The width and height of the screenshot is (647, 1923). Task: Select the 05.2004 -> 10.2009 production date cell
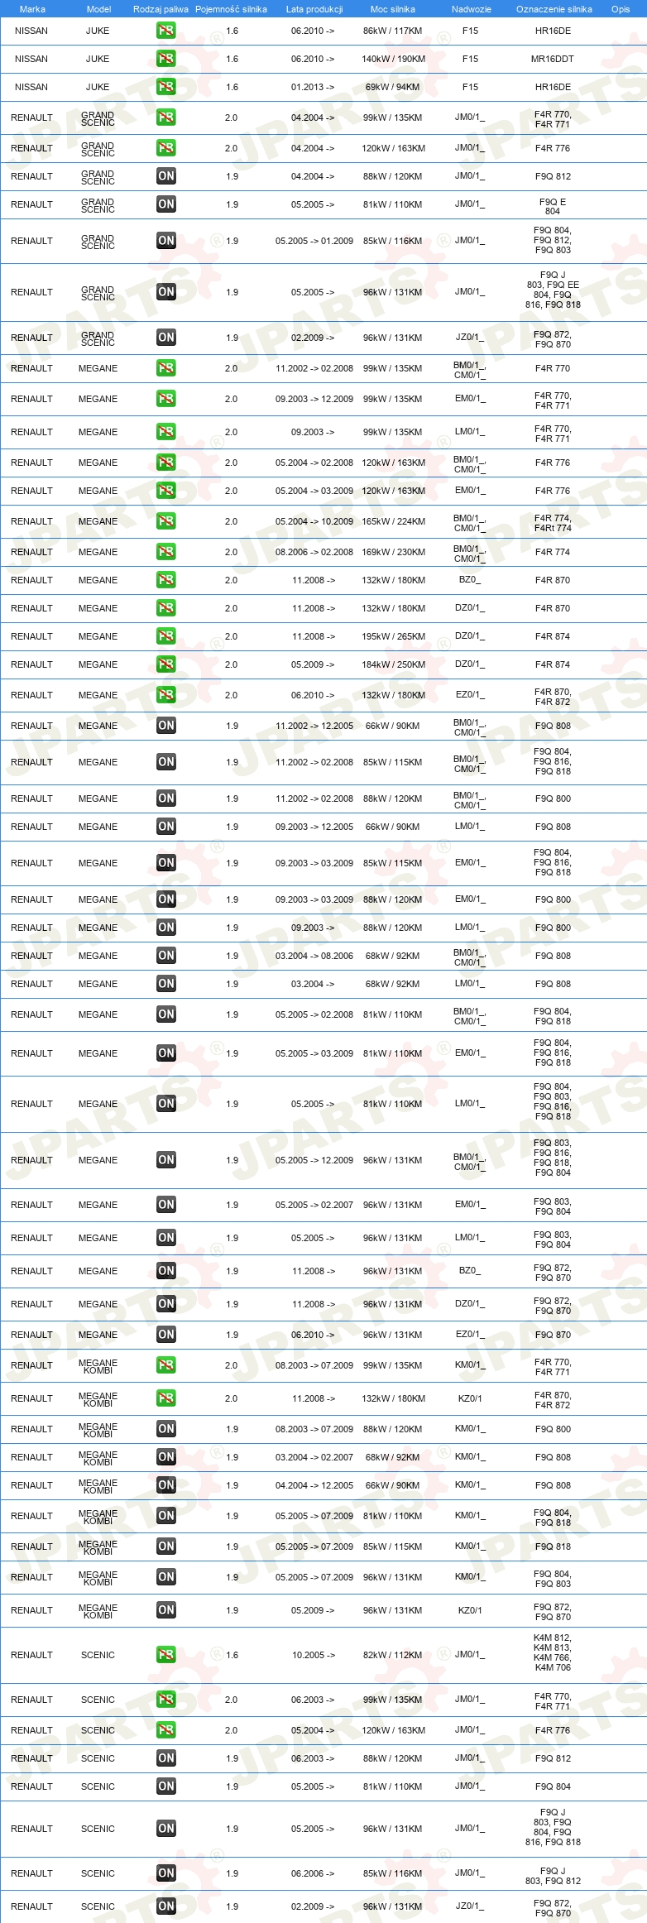pos(314,521)
